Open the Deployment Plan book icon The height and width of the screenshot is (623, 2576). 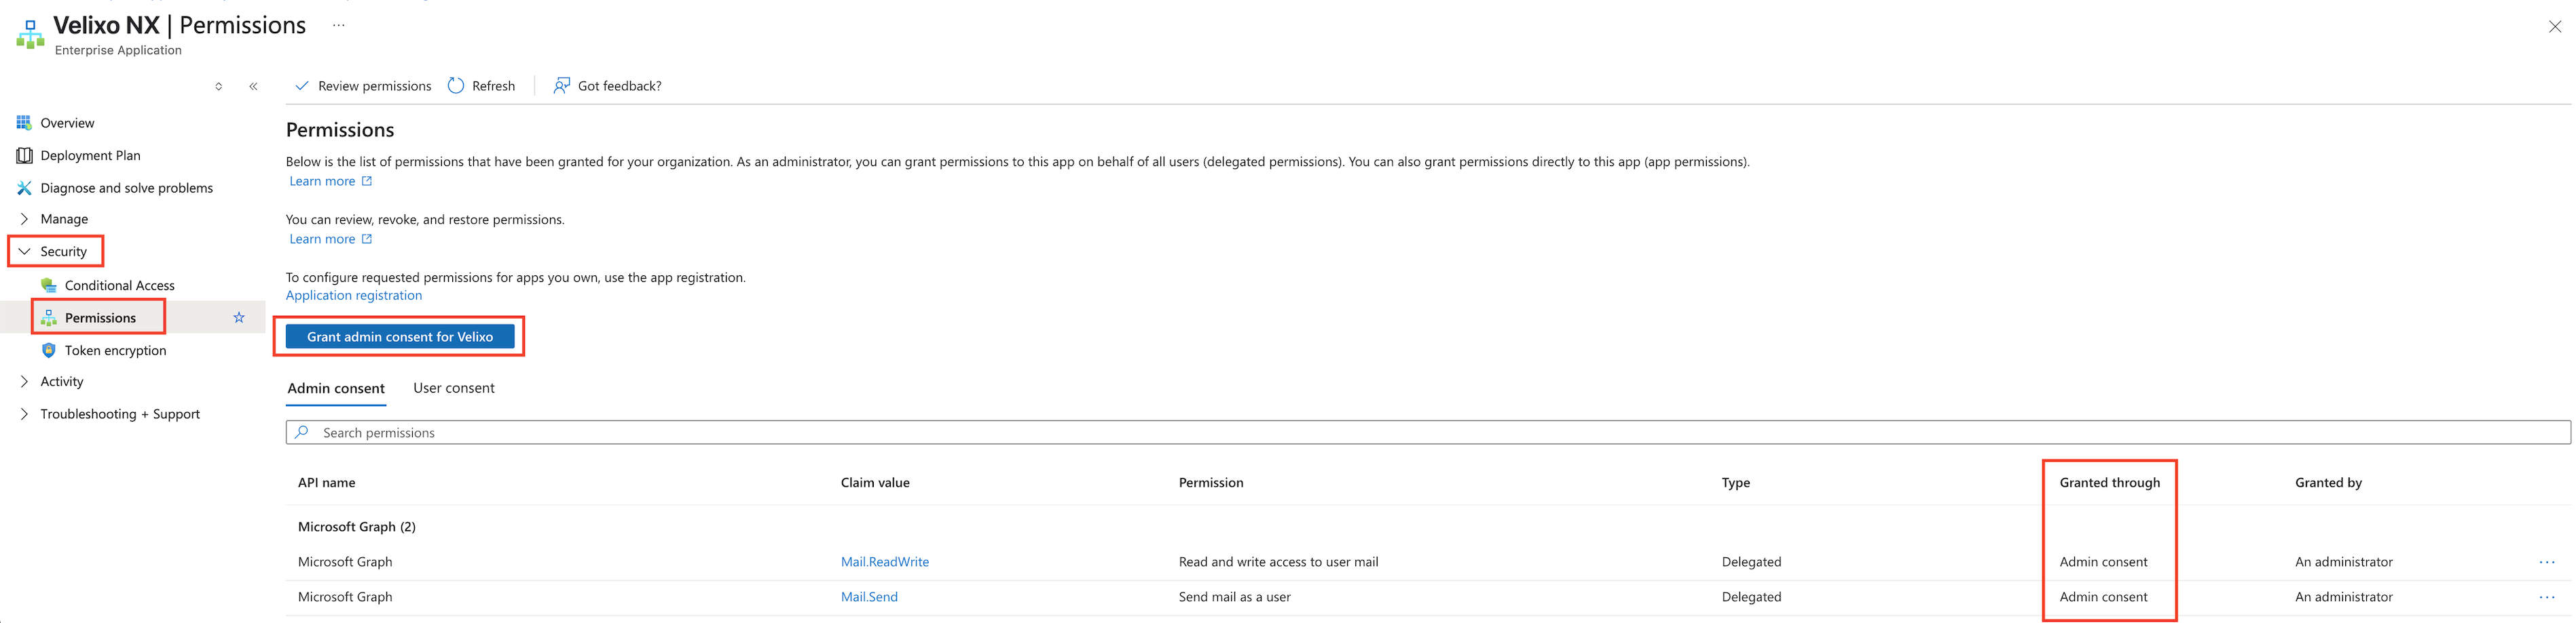coord(24,156)
